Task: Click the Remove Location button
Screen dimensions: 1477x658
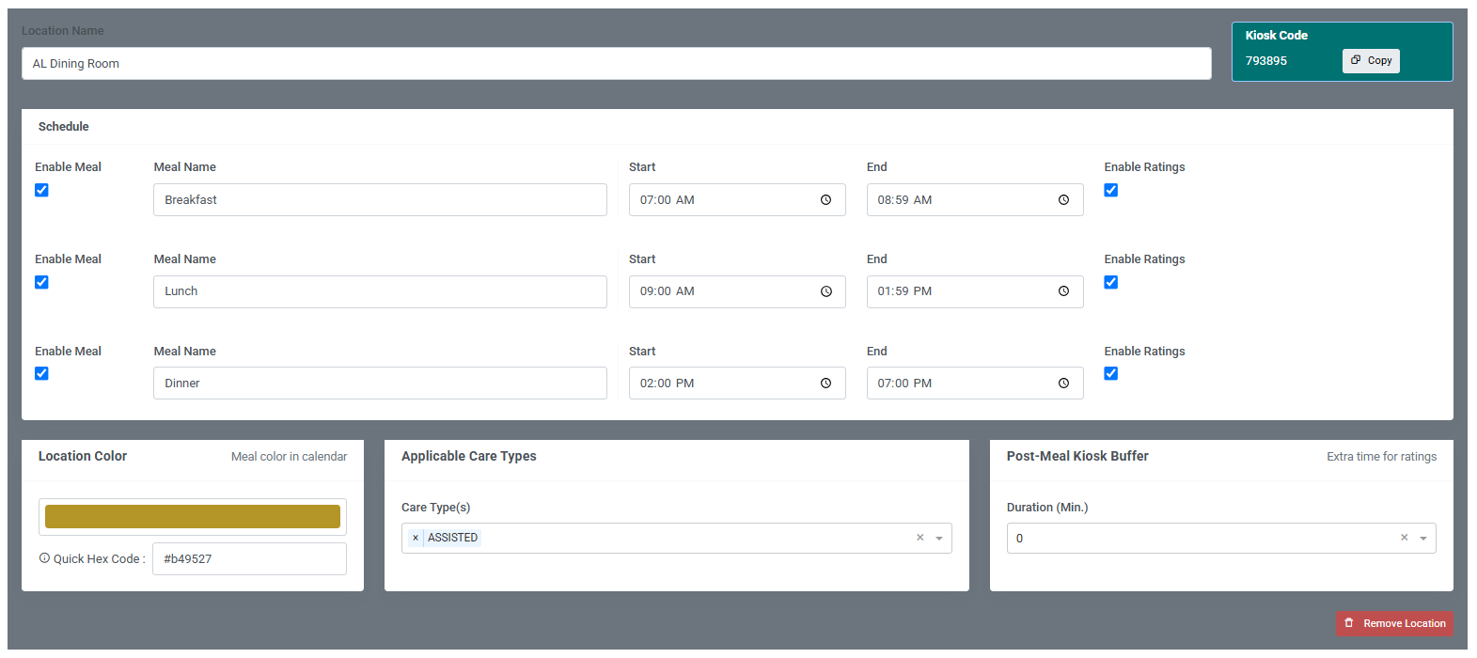Action: 1394,623
